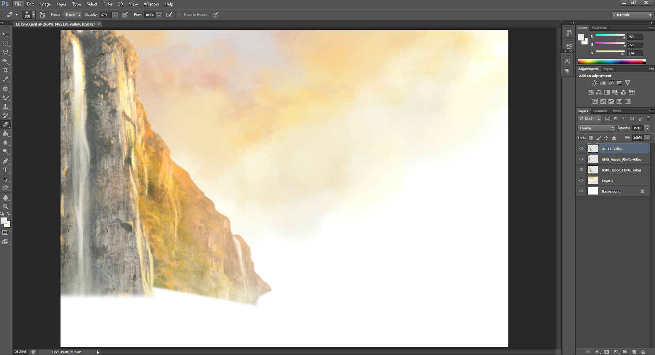Image resolution: width=655 pixels, height=355 pixels.
Task: Open the Kind filter dropdown
Action: pyautogui.click(x=589, y=119)
